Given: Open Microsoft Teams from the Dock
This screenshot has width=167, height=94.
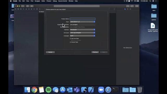Looking at the screenshot, I should (x=77, y=90).
